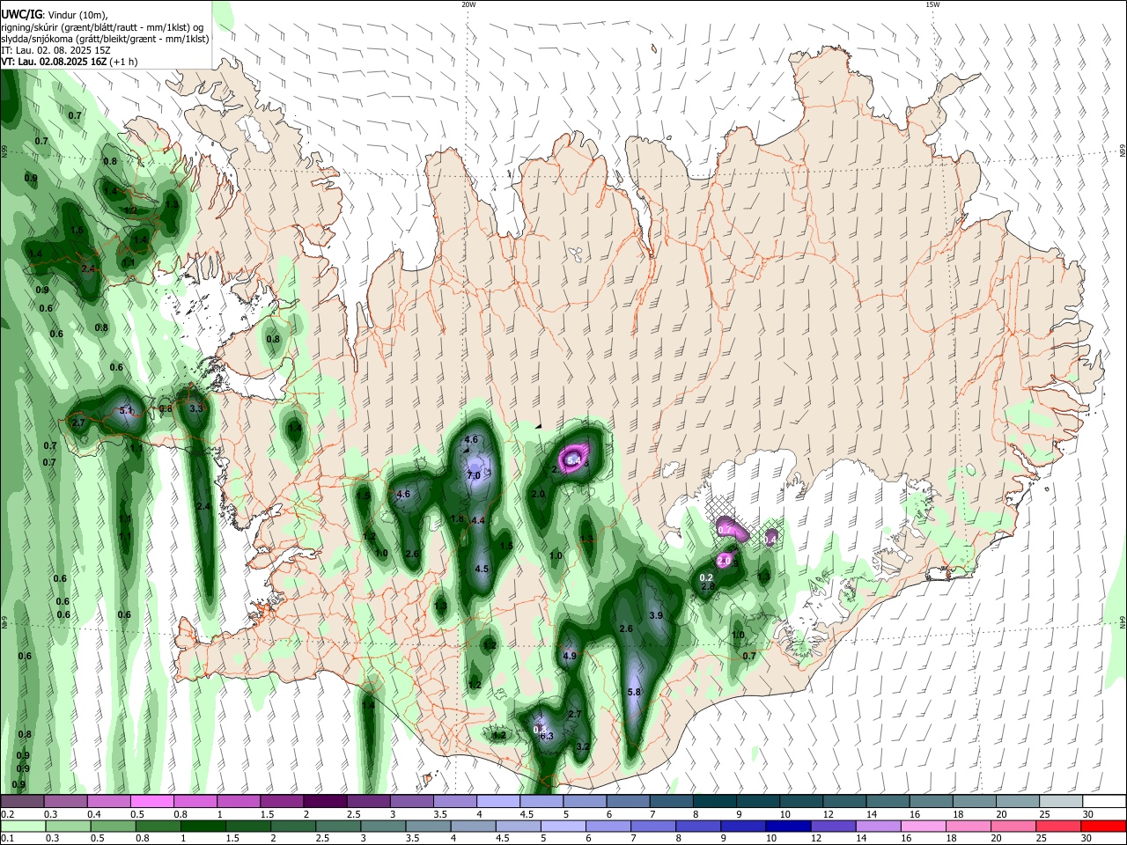This screenshot has width=1127, height=845.
Task: Click the 2.8 precipitation value on the map
Action: (707, 586)
